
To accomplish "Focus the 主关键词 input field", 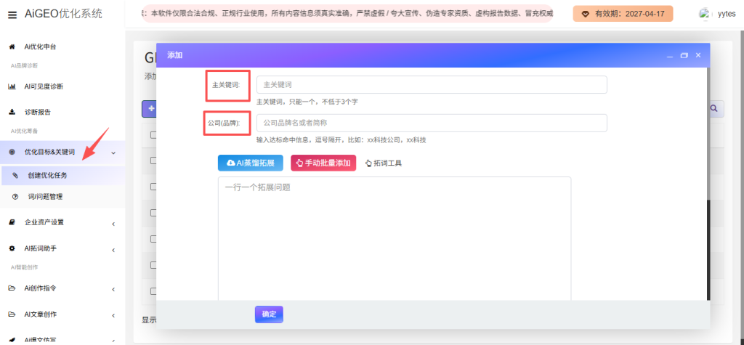I will click(432, 85).
